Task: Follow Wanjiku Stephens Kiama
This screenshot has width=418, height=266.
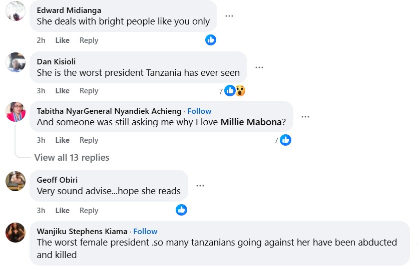Action: (x=145, y=232)
